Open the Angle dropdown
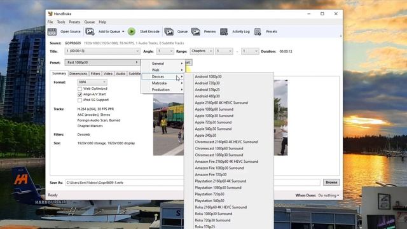 (165, 51)
